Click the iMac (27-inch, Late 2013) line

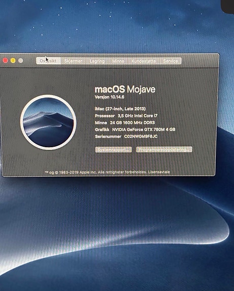(120, 109)
